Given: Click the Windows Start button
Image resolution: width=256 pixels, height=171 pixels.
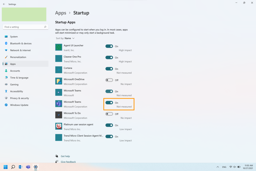Looking at the screenshot, I should (x=5, y=167).
